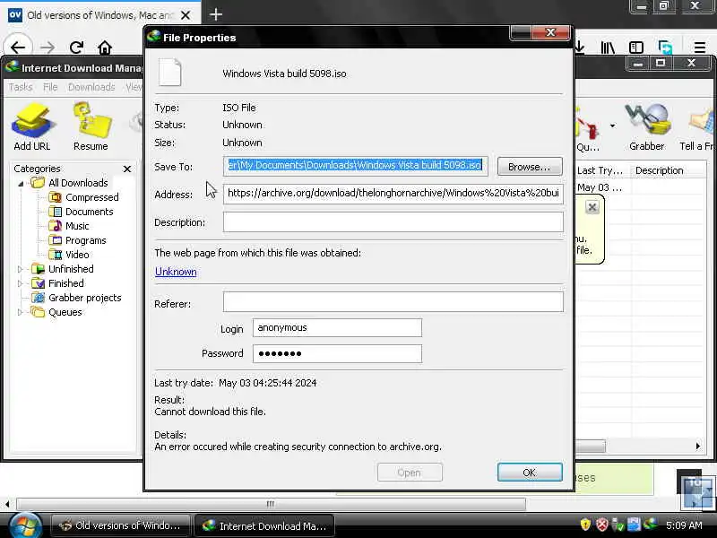Click the Grabber projects icon
This screenshot has width=717, height=538.
coord(38,298)
